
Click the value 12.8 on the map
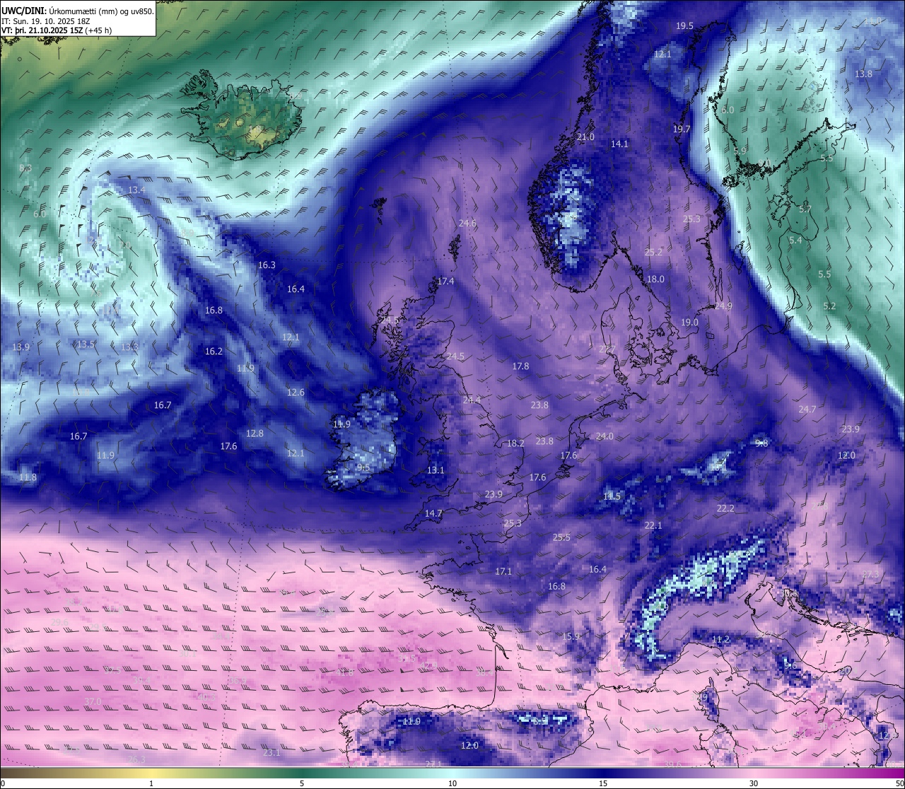click(255, 433)
